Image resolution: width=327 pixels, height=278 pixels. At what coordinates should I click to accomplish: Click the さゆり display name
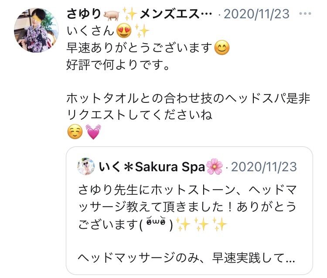pos(84,14)
